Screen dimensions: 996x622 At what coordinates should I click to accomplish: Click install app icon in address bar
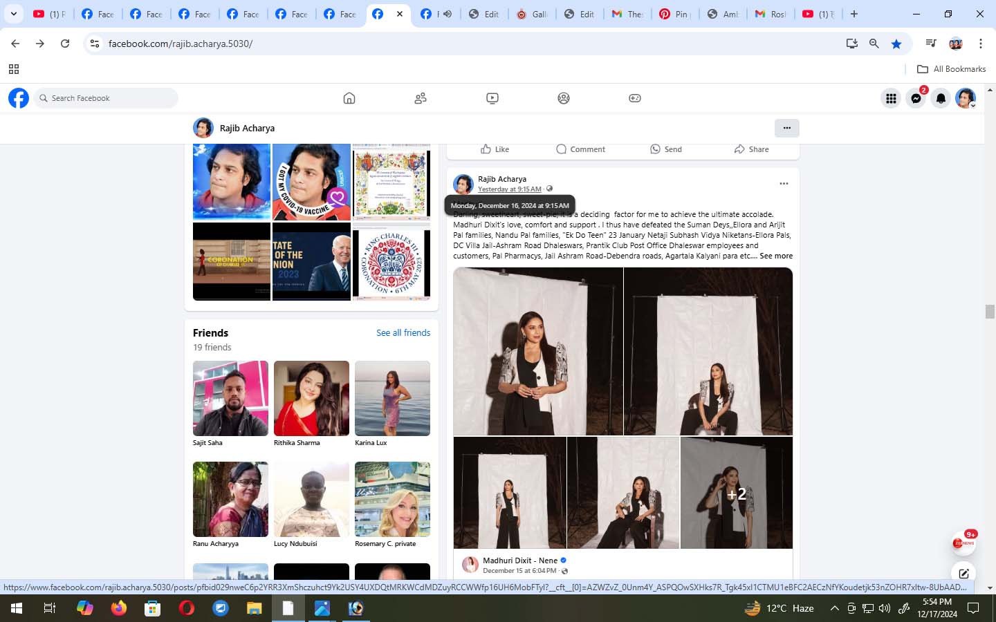click(x=852, y=44)
